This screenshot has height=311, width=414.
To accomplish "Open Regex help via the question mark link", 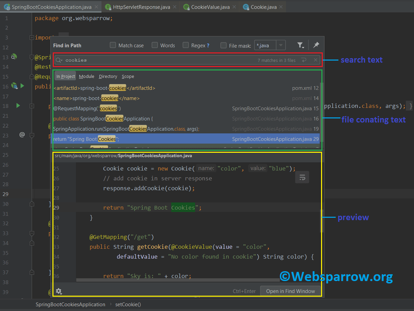I will pyautogui.click(x=208, y=45).
